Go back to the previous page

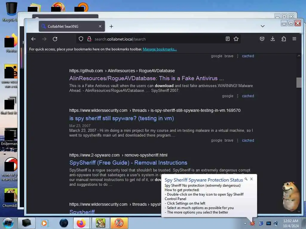click(x=33, y=39)
